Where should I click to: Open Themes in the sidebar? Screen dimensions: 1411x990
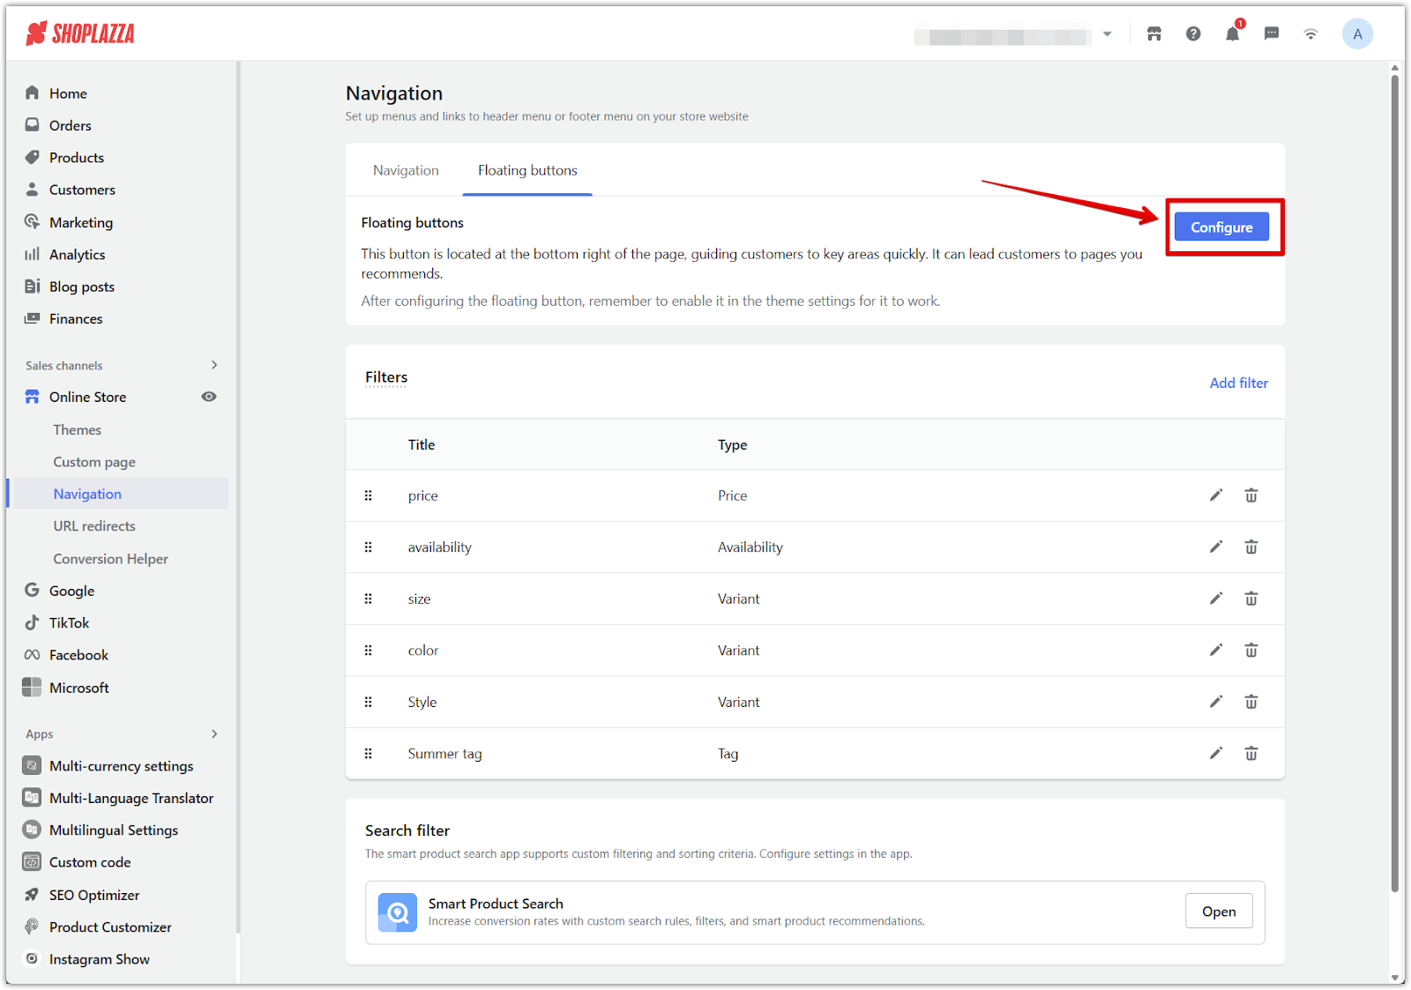[77, 430]
